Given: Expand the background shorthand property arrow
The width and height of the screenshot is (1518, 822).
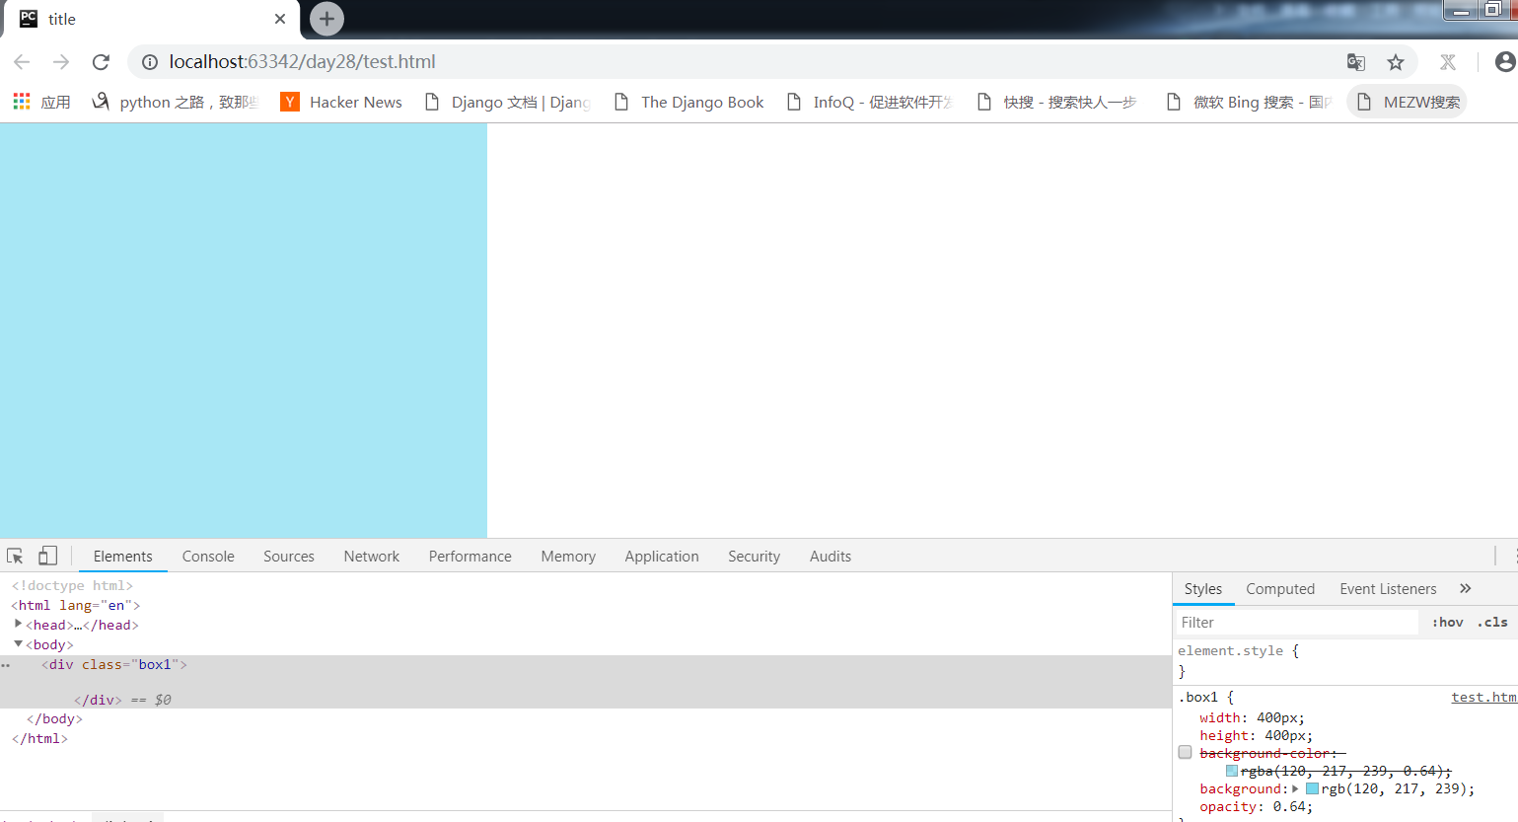Looking at the screenshot, I should (1296, 788).
